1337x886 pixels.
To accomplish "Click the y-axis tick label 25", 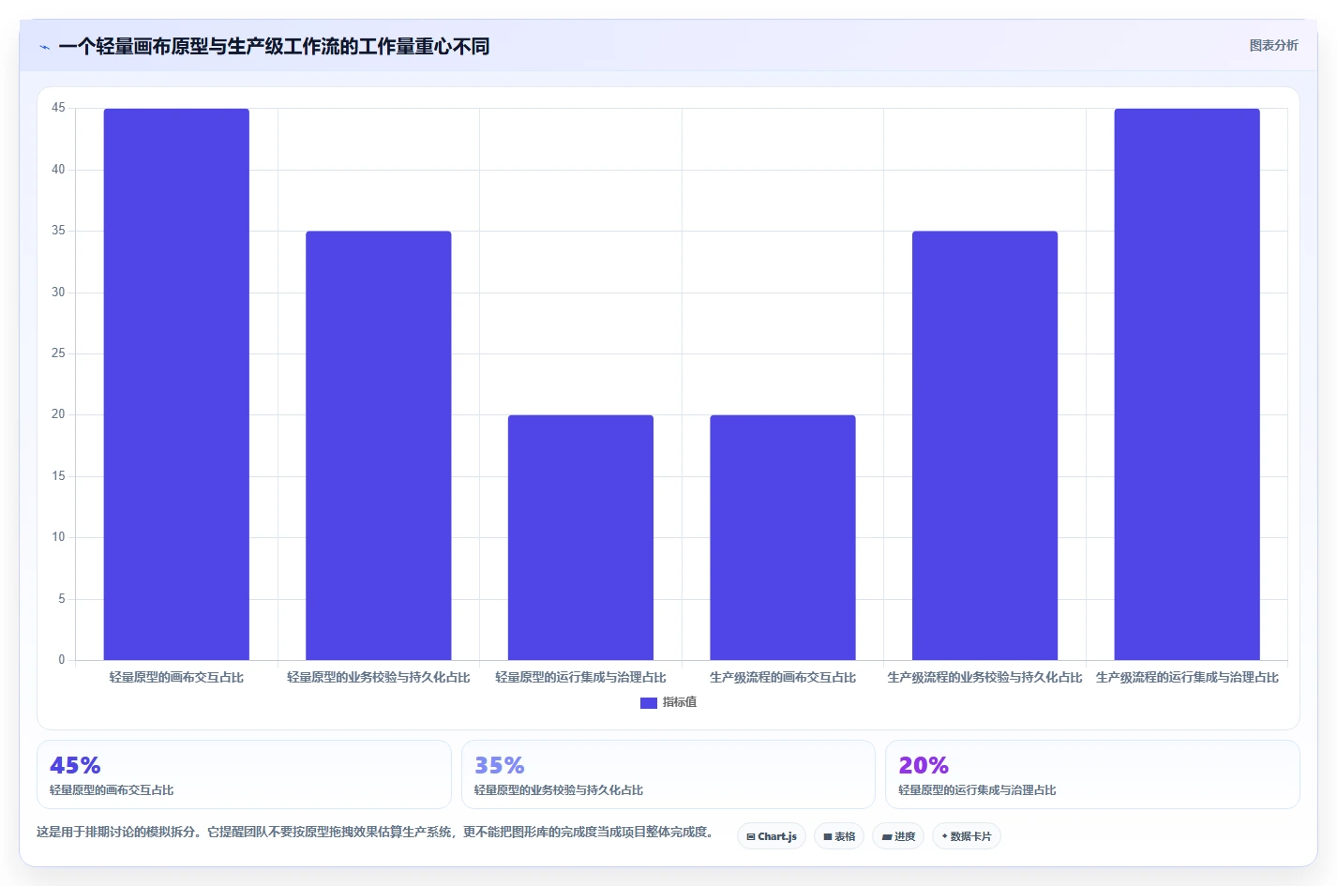I will (58, 353).
